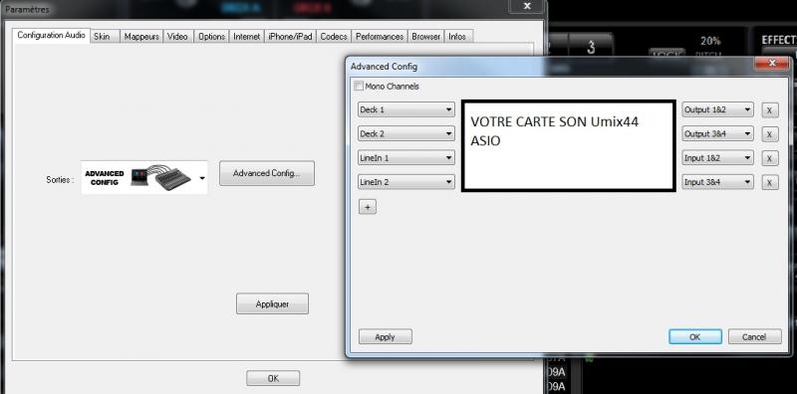Click the Appliquer button
This screenshot has width=797, height=394.
point(272,304)
